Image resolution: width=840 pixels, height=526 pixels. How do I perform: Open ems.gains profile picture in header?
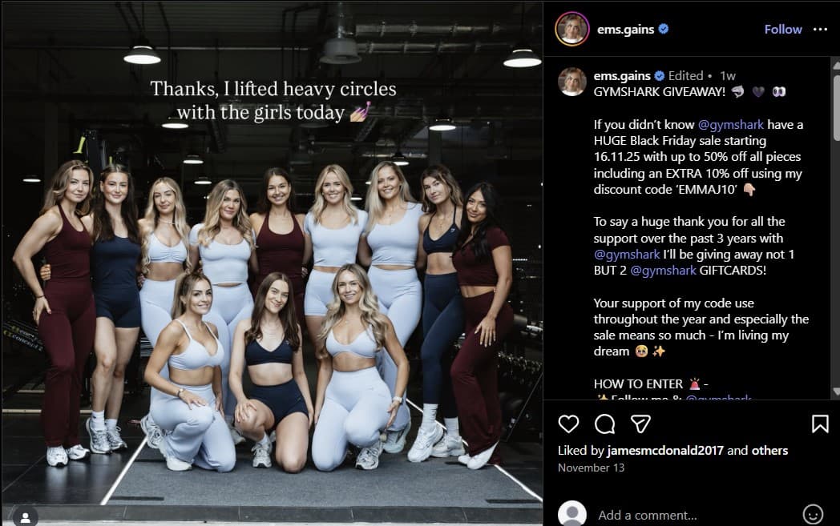tap(572, 30)
